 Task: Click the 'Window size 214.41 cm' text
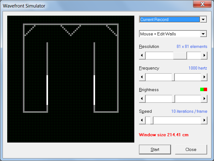(164, 135)
